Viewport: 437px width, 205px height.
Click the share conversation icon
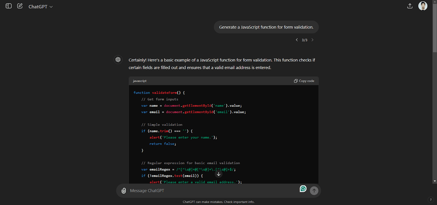[x=410, y=6]
